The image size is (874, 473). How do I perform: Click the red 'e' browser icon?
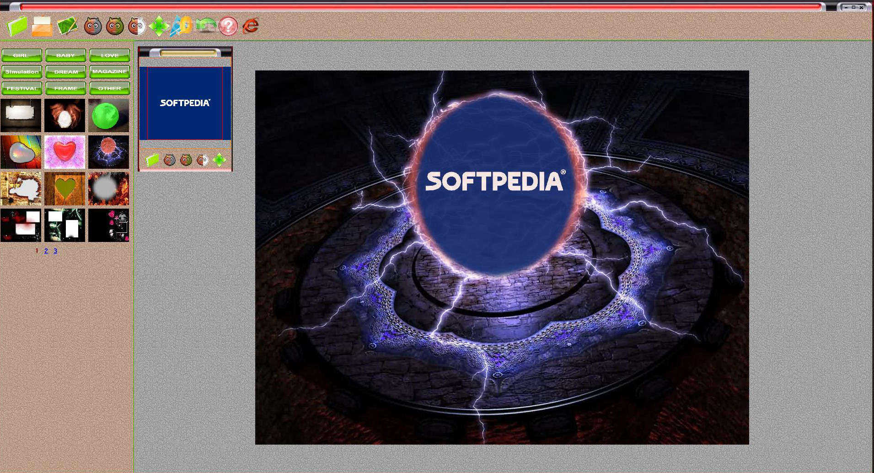coord(251,26)
